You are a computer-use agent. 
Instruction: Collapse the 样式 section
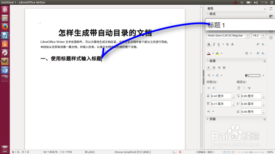[208, 14]
